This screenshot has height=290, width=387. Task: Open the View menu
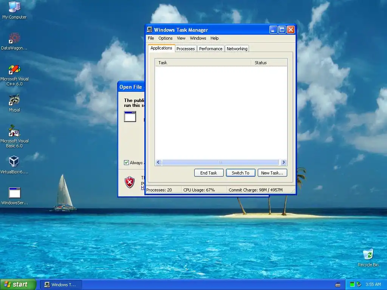coord(181,38)
